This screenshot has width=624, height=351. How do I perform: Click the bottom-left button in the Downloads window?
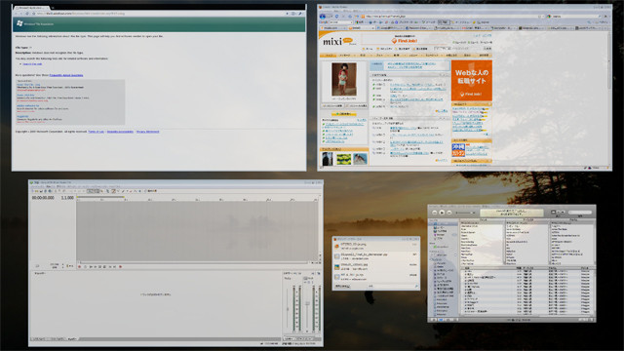tap(342, 286)
